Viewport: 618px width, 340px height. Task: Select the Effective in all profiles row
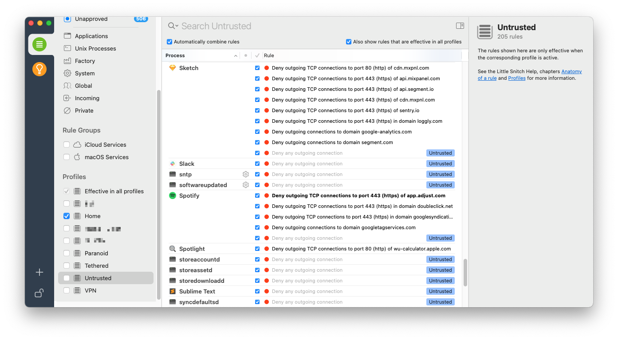tap(106, 191)
